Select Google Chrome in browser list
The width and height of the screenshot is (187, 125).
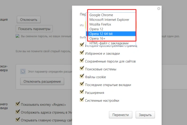click(111, 15)
